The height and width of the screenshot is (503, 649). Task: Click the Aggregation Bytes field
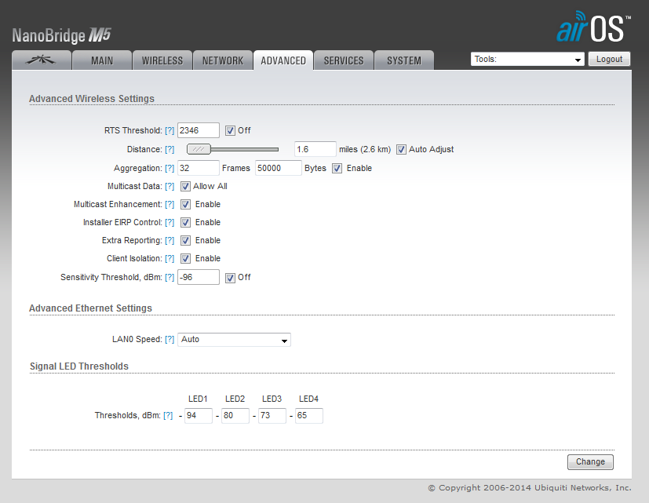coord(278,168)
